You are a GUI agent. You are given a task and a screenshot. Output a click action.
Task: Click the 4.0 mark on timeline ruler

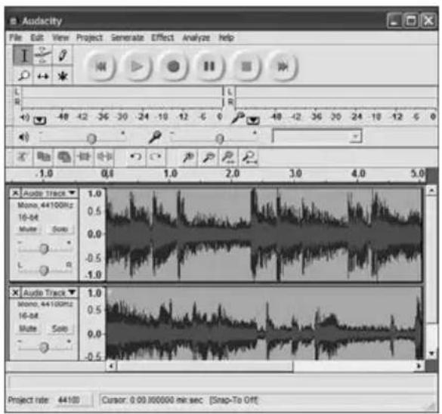click(358, 174)
